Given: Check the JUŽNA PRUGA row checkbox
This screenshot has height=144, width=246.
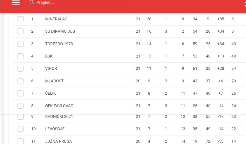Looking at the screenshot, I should [x=20, y=141].
